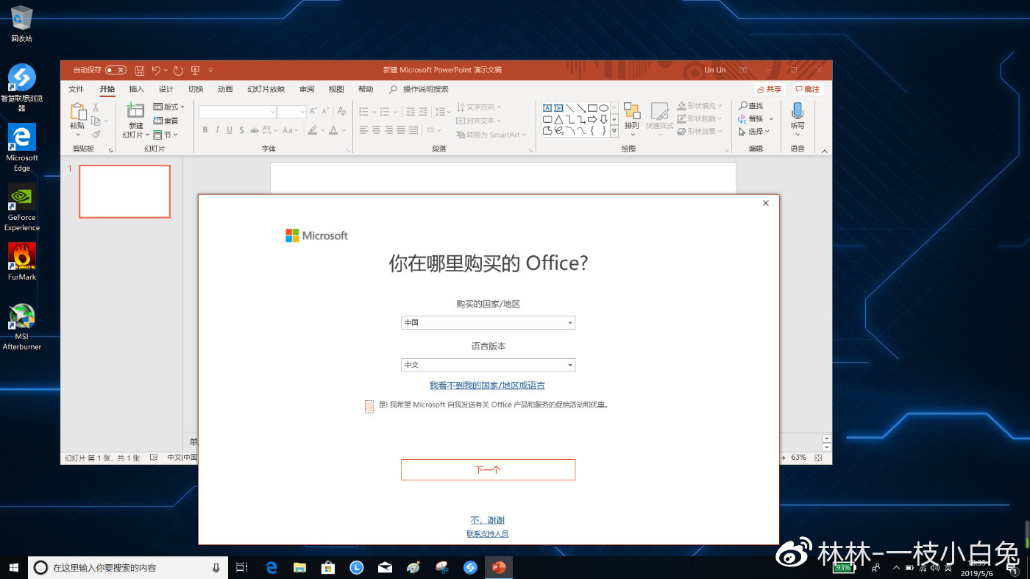This screenshot has height=579, width=1030.
Task: Click the Contact support (联系支持人员) link
Action: pos(487,533)
